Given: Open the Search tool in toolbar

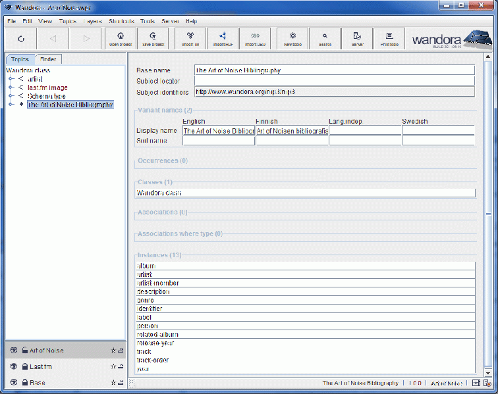Looking at the screenshot, I should click(x=325, y=39).
